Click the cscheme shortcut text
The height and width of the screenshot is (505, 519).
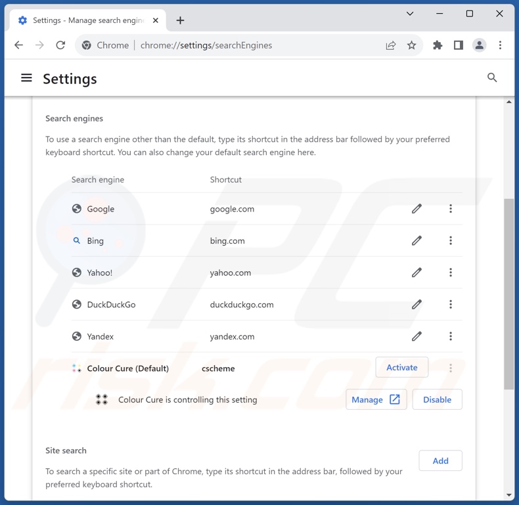pos(218,368)
